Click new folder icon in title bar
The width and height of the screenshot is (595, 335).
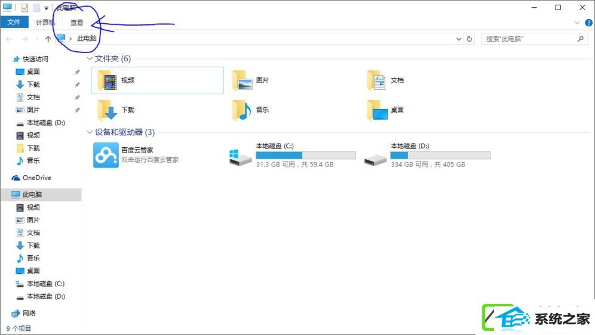(36, 7)
